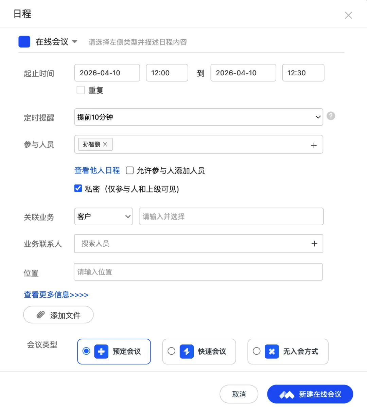Open 查看更多信息 link
The image size is (367, 414).
coord(56,295)
